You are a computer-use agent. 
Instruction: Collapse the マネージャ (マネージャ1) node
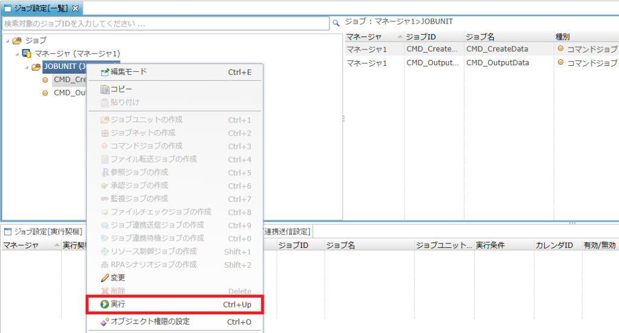pyautogui.click(x=17, y=54)
